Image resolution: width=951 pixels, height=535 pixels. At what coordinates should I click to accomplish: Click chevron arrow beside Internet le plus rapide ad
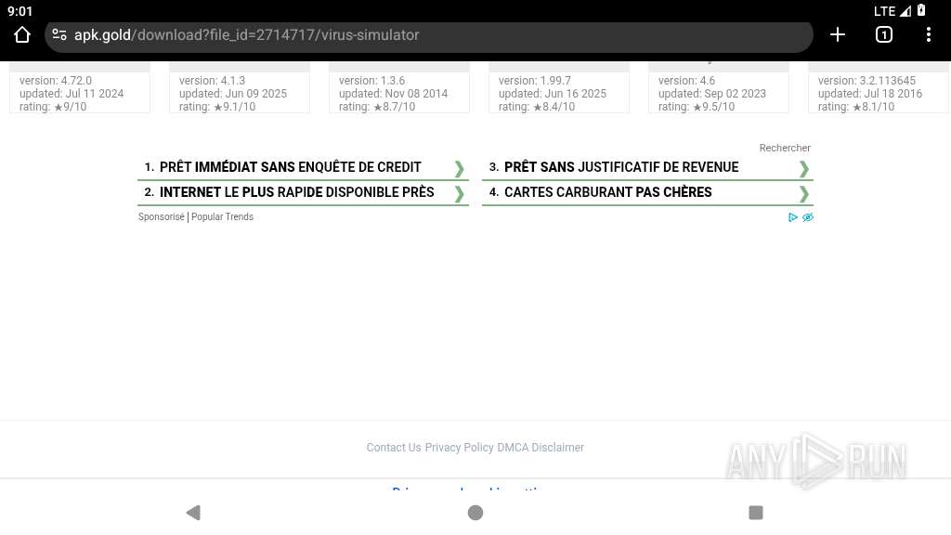coord(459,193)
